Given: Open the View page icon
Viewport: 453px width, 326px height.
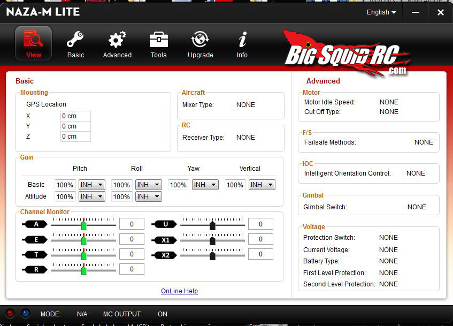Looking at the screenshot, I should pos(34,43).
